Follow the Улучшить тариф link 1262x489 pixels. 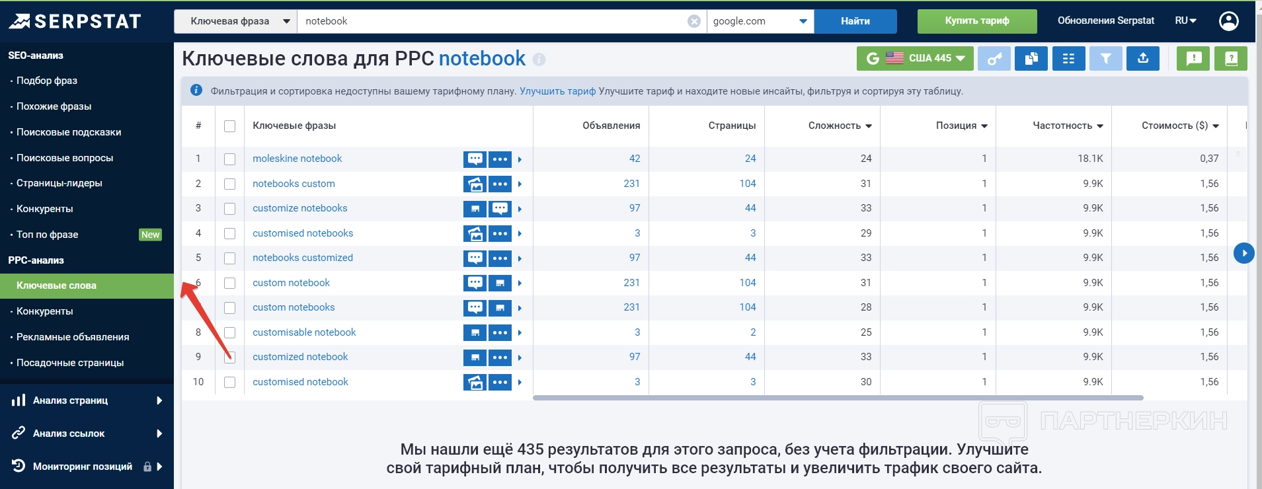pos(557,91)
